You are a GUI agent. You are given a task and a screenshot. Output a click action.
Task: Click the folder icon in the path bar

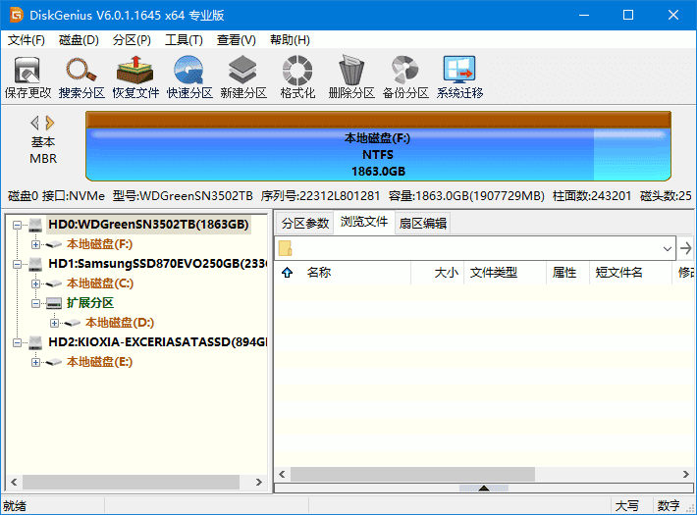[x=285, y=248]
